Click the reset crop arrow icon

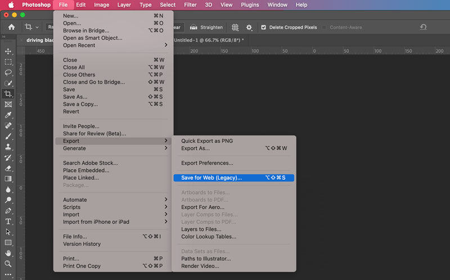[x=423, y=27]
